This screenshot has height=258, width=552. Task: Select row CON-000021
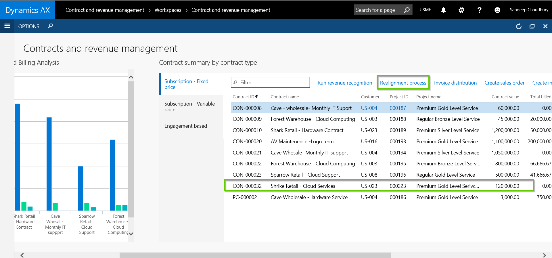point(391,153)
